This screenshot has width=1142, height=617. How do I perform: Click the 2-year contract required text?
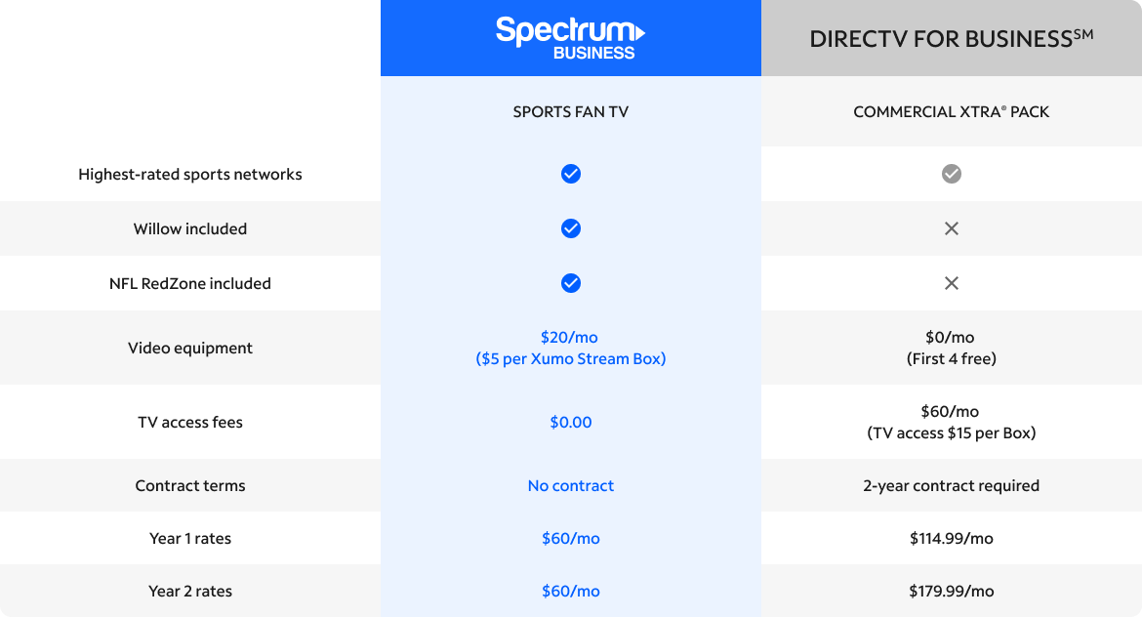(x=952, y=485)
